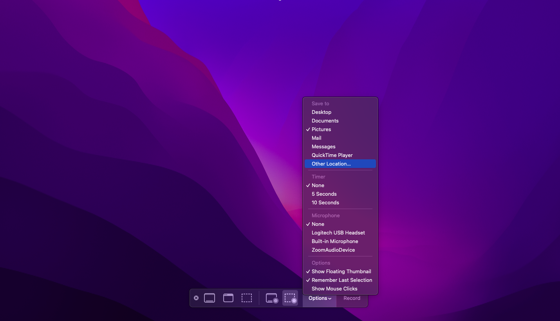This screenshot has height=321, width=560.
Task: Start recording with the Record button
Action: 351,298
